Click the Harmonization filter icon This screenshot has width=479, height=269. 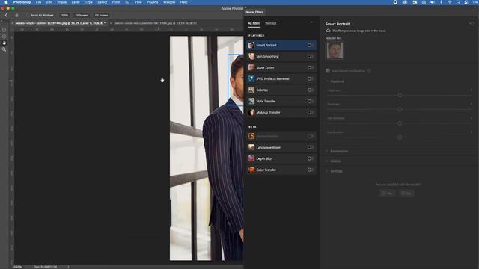[251, 136]
